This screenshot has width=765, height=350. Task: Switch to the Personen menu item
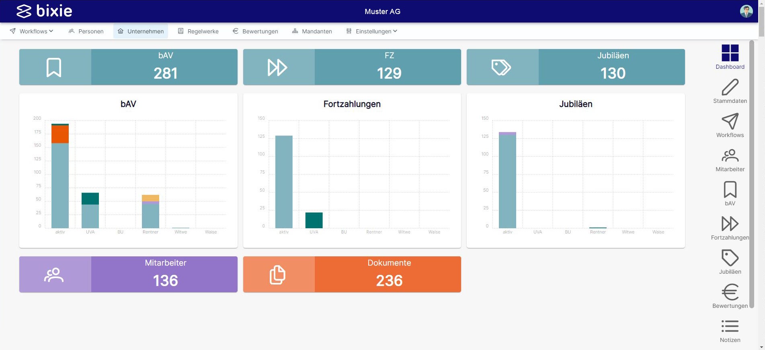tap(86, 31)
